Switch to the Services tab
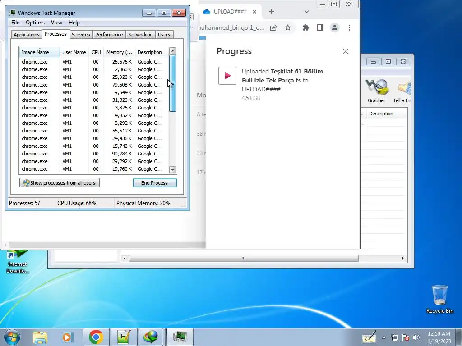Screen dimensions: 462x346 click(x=81, y=34)
